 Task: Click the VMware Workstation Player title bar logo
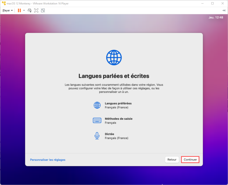pos(4,3)
